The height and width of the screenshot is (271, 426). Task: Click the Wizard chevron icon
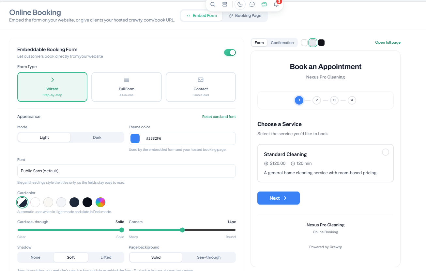click(53, 80)
